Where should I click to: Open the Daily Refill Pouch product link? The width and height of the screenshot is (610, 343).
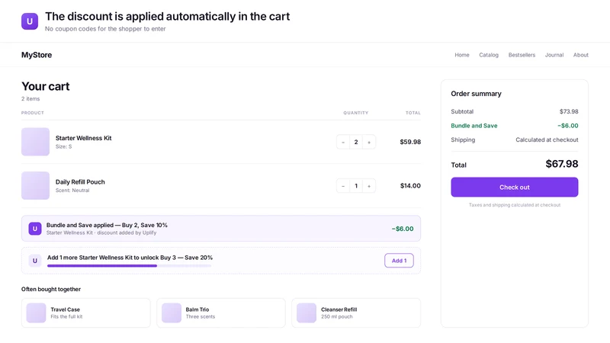coord(80,182)
